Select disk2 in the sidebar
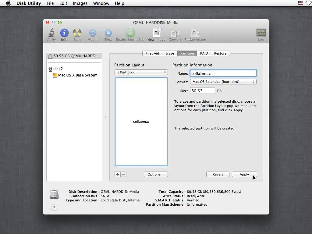312x234 pixels. (x=58, y=69)
